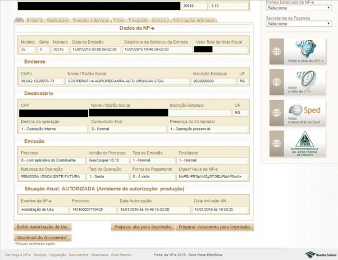The height and width of the screenshot is (260, 338).
Task: Switch to the Emitente tab
Action: pos(35,20)
